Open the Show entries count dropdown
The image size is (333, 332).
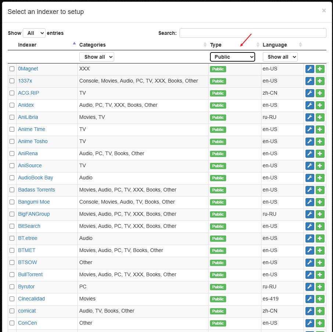tap(34, 33)
